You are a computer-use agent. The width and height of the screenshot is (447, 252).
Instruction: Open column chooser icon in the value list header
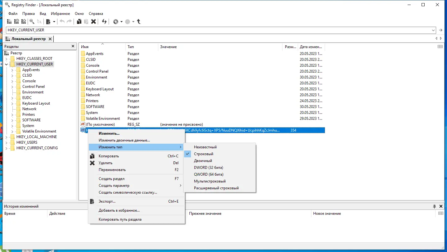point(440,47)
